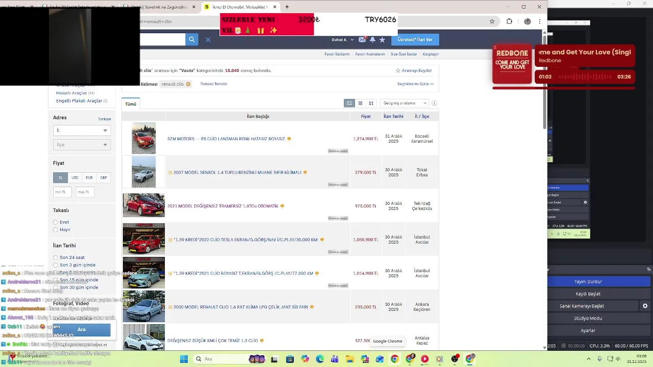653x367 pixels.
Task: Collapse filters with 'Seçtiklerimi Gizle'
Action: tap(415, 84)
